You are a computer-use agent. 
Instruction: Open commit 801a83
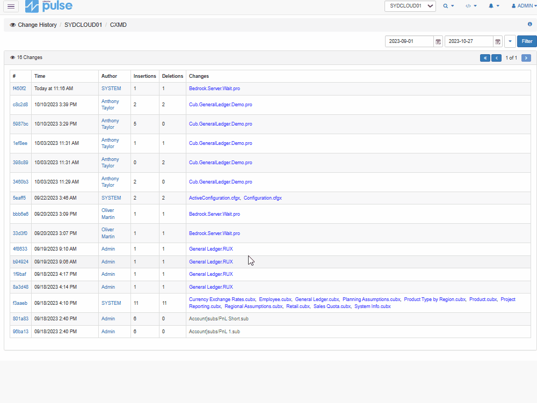(20, 319)
